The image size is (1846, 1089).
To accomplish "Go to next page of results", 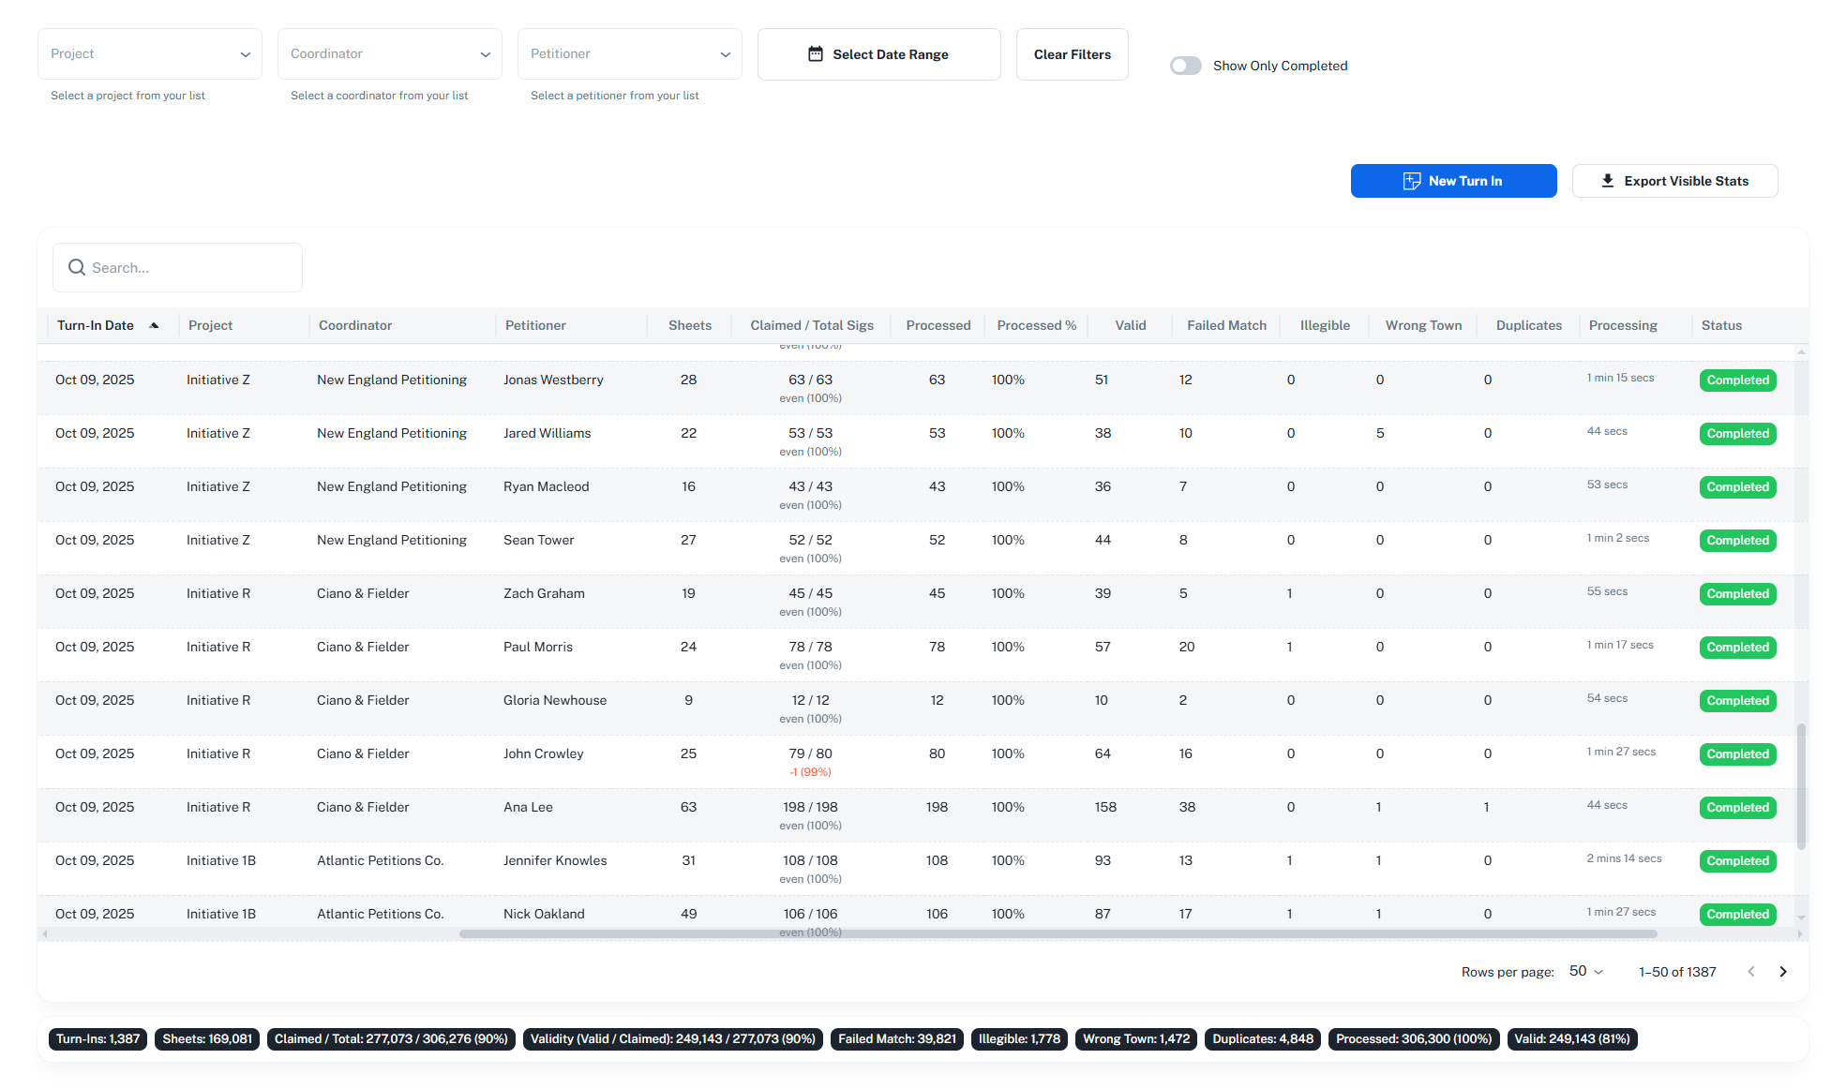I will [x=1782, y=972].
